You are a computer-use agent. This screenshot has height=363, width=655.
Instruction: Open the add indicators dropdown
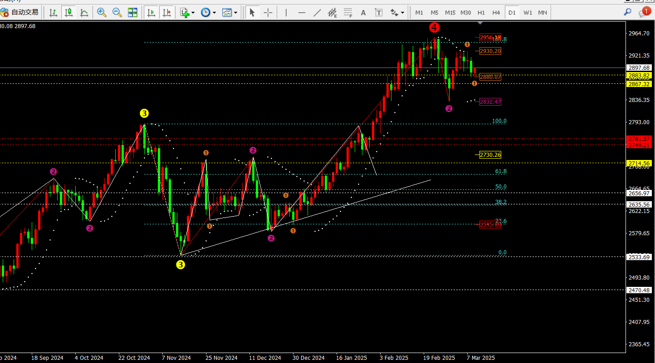[x=187, y=12]
